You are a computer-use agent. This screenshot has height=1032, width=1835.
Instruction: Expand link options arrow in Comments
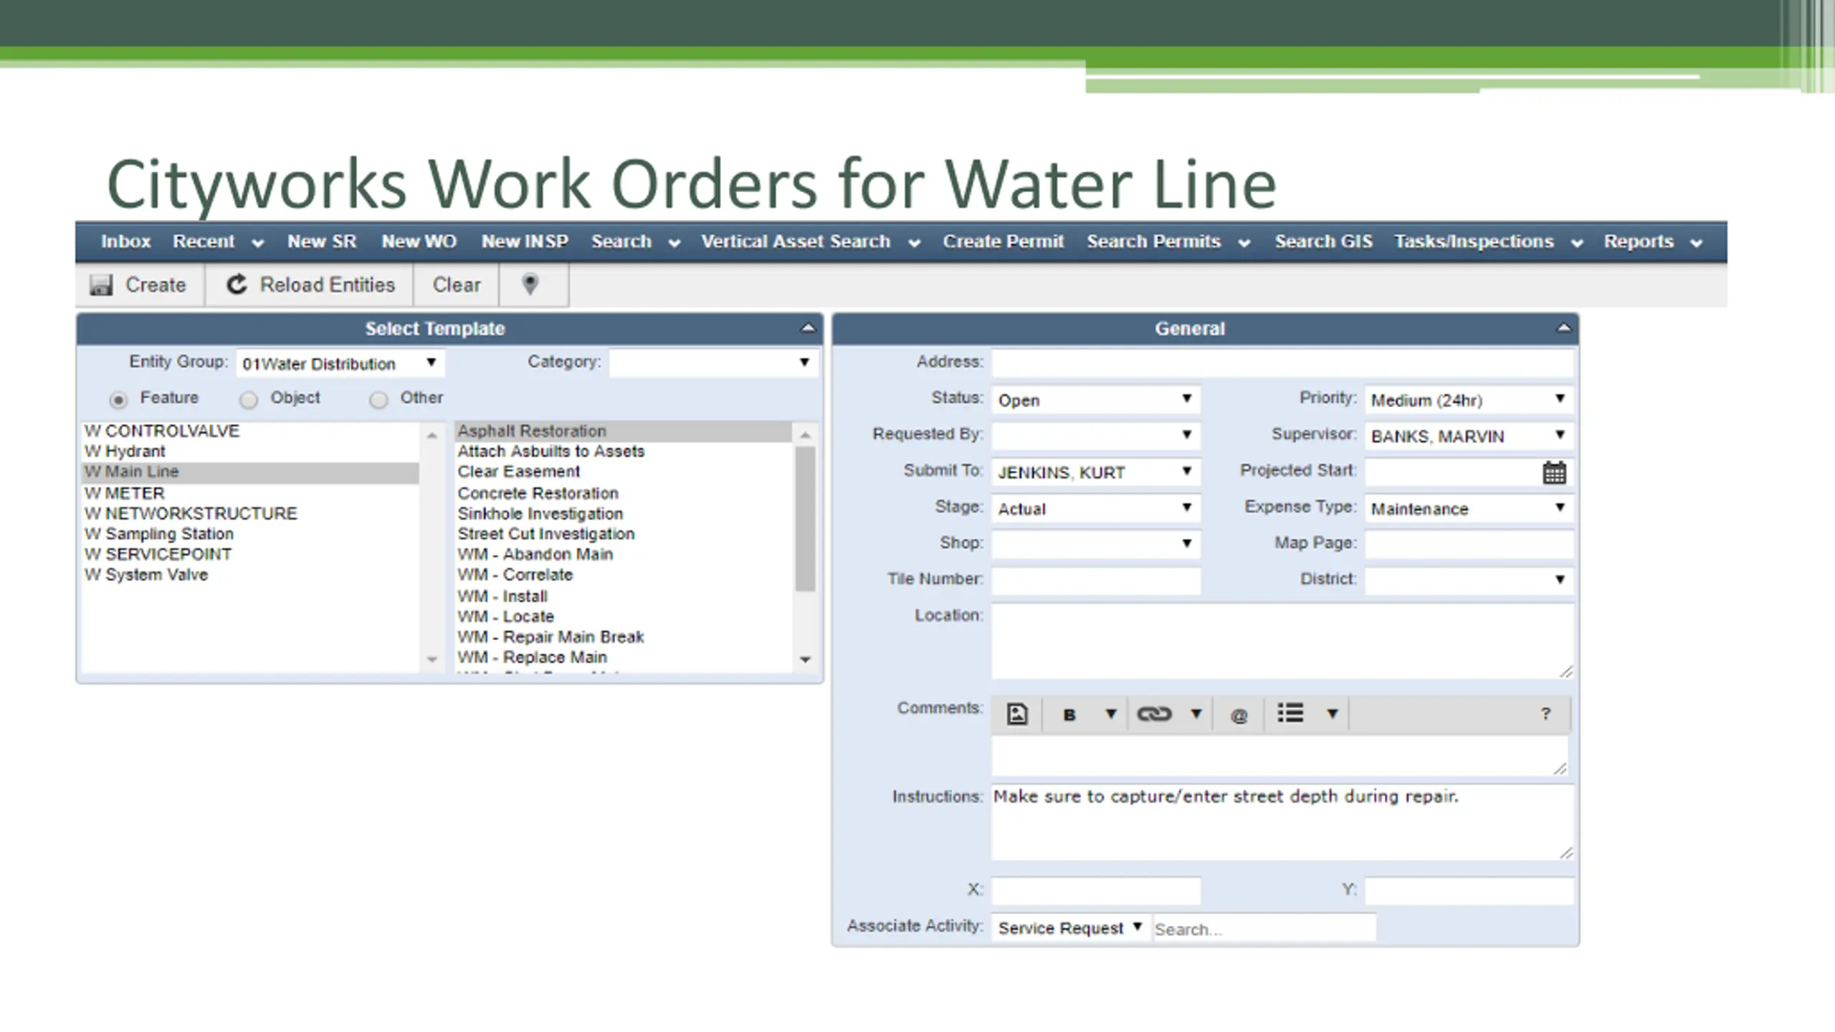tap(1196, 714)
